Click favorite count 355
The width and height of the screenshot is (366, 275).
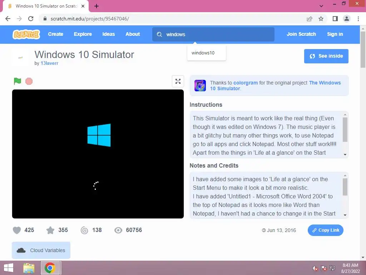pyautogui.click(x=63, y=230)
